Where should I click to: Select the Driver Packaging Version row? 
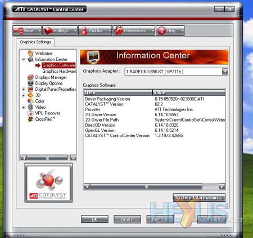point(155,99)
